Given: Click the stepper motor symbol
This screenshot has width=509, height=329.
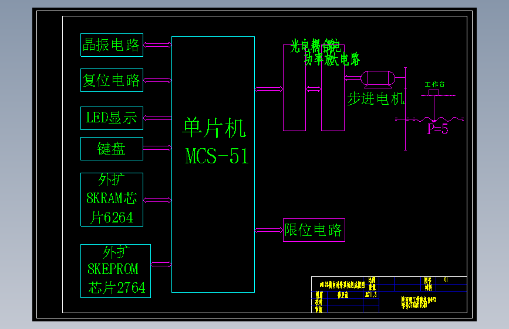Looking at the screenshot, I should coord(377,80).
